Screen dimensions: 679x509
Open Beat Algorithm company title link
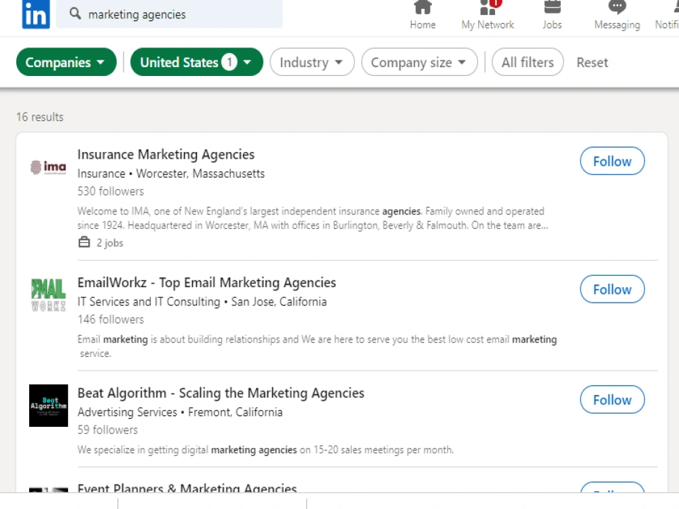(221, 393)
